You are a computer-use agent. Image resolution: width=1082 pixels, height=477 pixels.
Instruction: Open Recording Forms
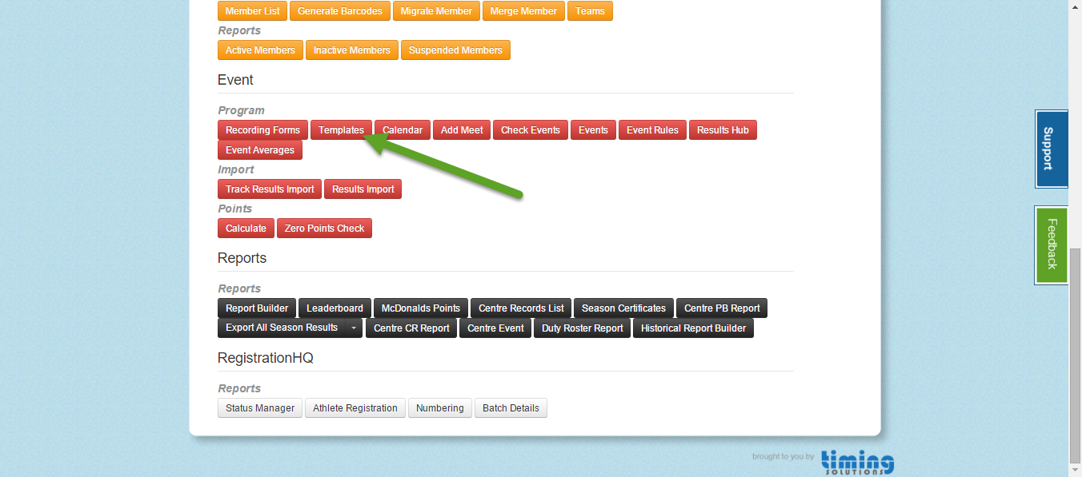(262, 129)
